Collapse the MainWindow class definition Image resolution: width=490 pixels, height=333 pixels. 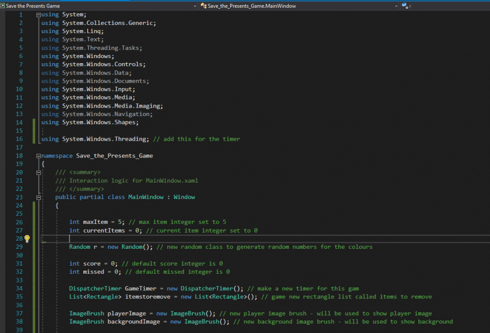coord(39,197)
